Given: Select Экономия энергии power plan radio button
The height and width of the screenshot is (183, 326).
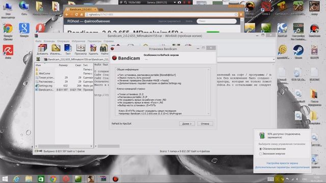Looking at the screenshot, I should [260, 154].
